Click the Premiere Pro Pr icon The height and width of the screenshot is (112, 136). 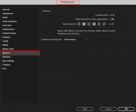84,24
